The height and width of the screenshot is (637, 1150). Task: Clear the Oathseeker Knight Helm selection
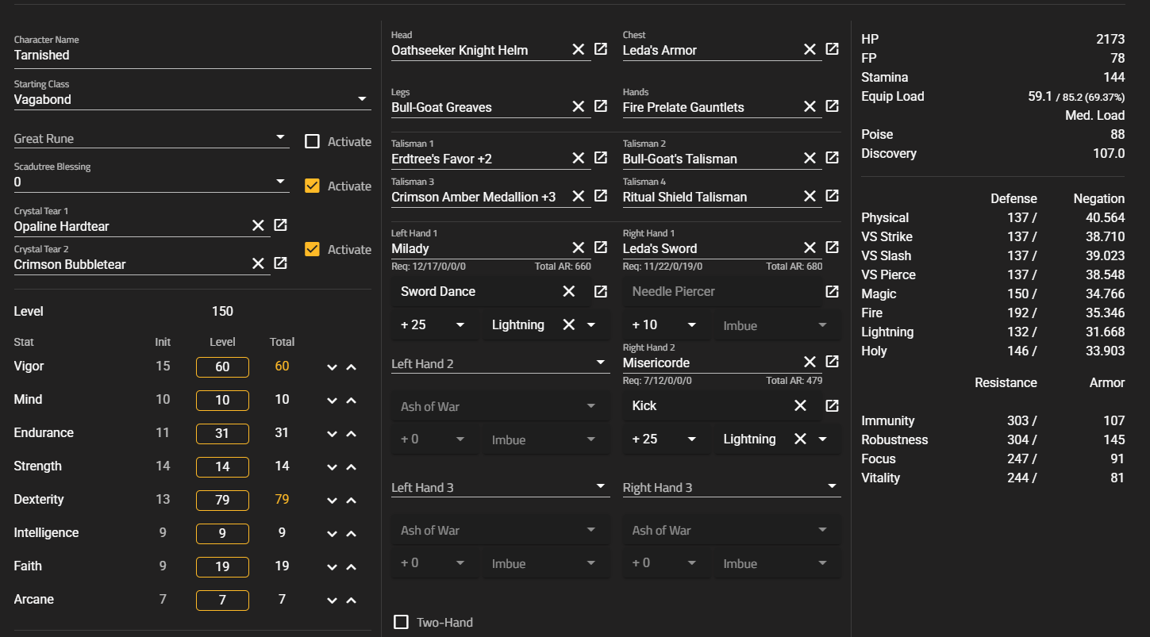579,50
